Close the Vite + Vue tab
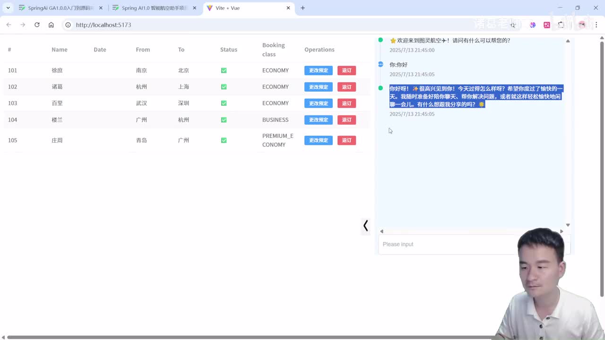Screen dimensions: 605x340 288,8
